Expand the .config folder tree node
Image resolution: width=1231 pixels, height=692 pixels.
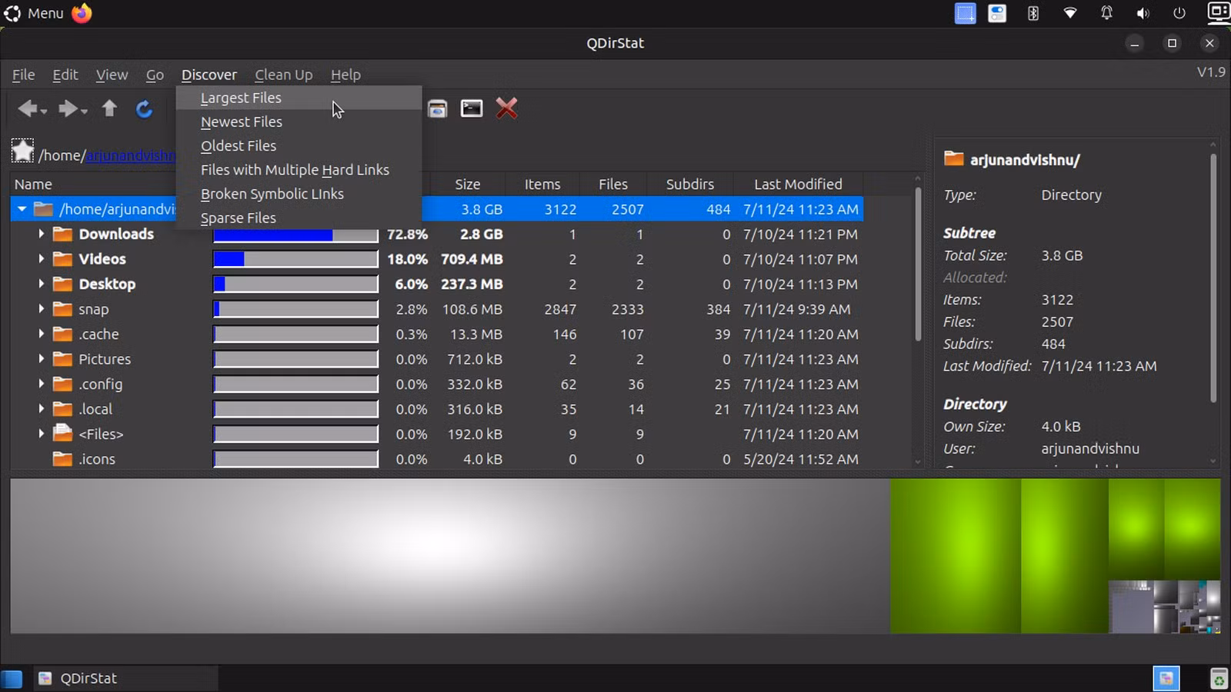coord(41,384)
